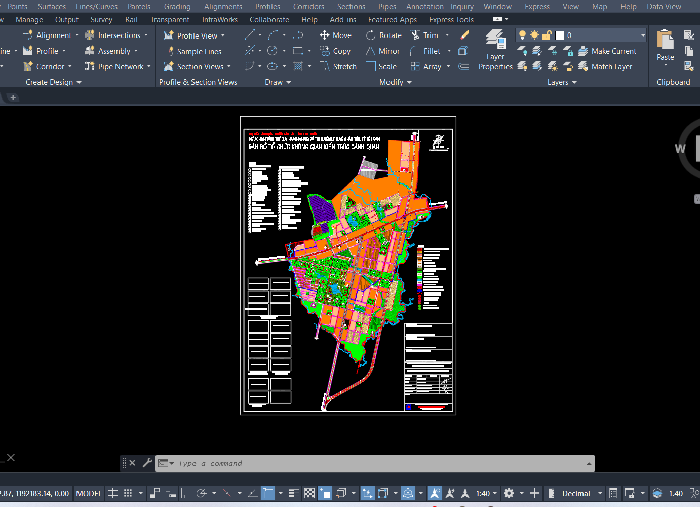Viewport: 700px width, 507px height.
Task: Toggle object snap in status bar
Action: (268, 493)
